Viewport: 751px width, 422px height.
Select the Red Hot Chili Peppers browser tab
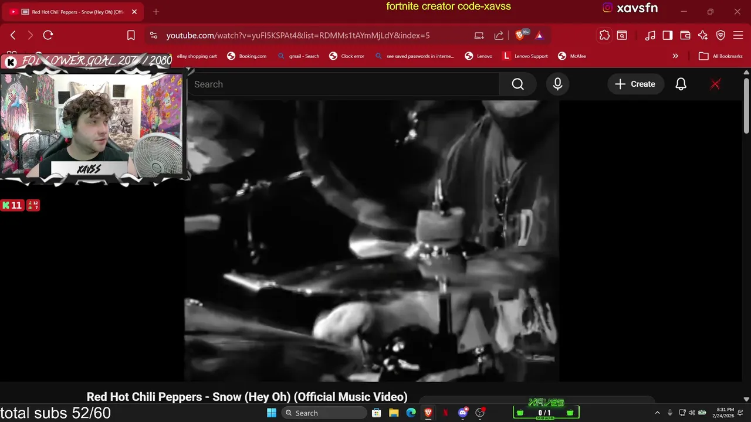[73, 12]
